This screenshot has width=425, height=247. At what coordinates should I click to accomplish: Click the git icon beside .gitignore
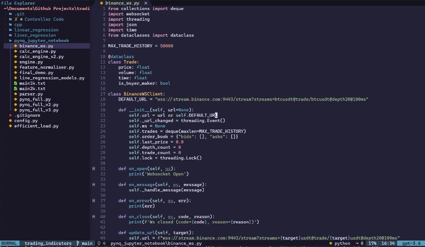point(10,115)
